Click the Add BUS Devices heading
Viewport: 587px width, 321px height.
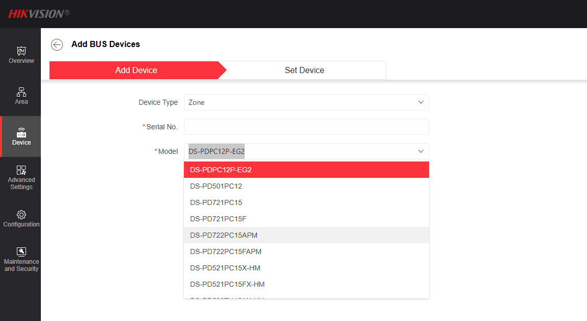(106, 44)
